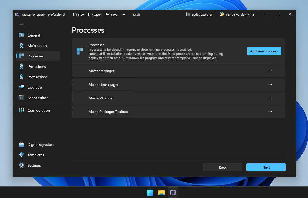Screen dimensions: 308x198
Task: Click Script explorer label text
Action: tap(202, 15)
